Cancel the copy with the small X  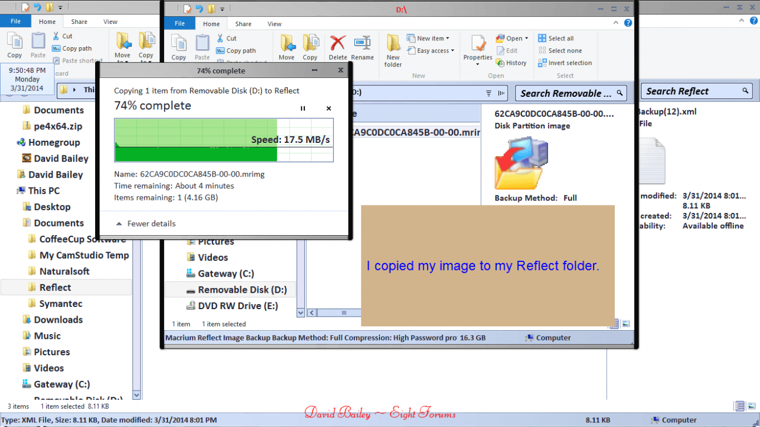[329, 108]
